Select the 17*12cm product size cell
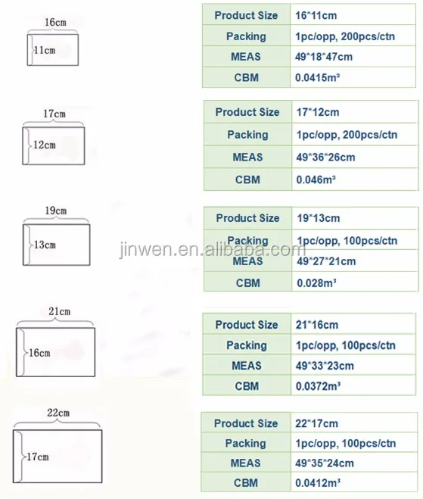This screenshot has height=499, width=423. pos(355,112)
